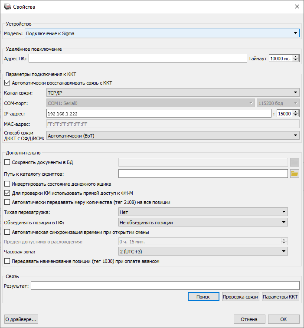Toggle automatic KKT connection restore checkbox
Viewport: 304px width, 328px height.
click(x=7, y=83)
